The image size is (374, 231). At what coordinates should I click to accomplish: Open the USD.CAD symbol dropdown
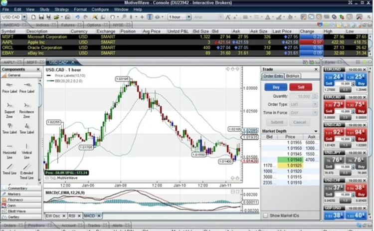(24, 17)
